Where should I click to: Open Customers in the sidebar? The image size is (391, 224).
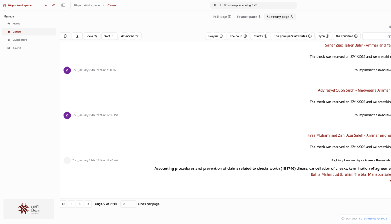pos(20,40)
